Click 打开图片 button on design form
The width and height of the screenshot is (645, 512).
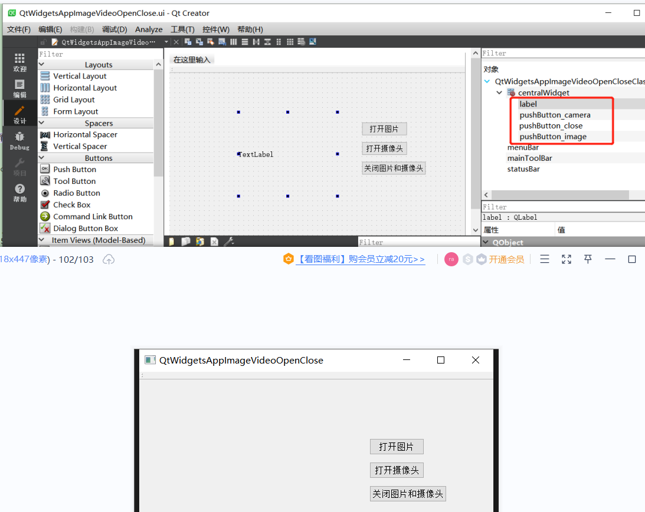click(x=384, y=129)
